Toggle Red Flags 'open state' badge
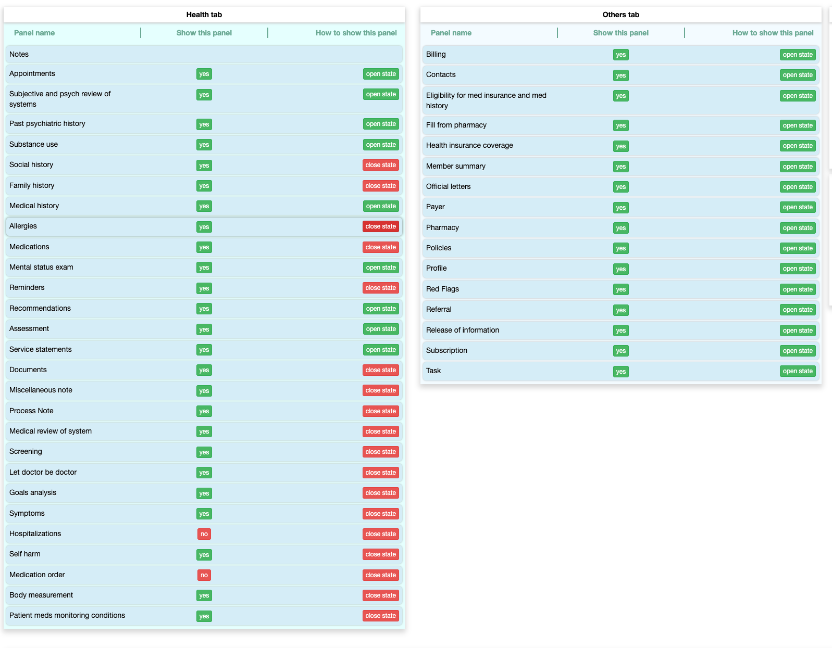 coord(798,289)
